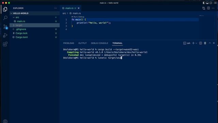Open the terminal launch profile dropdown
Viewport: 218px width, 123px height.
pos(196,43)
